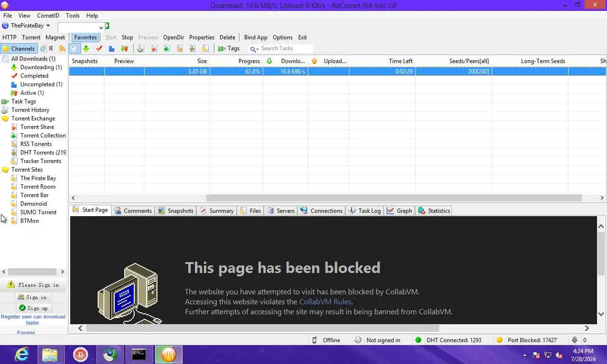Select Downloading (1) in sidebar
The width and height of the screenshot is (607, 364).
(x=41, y=67)
